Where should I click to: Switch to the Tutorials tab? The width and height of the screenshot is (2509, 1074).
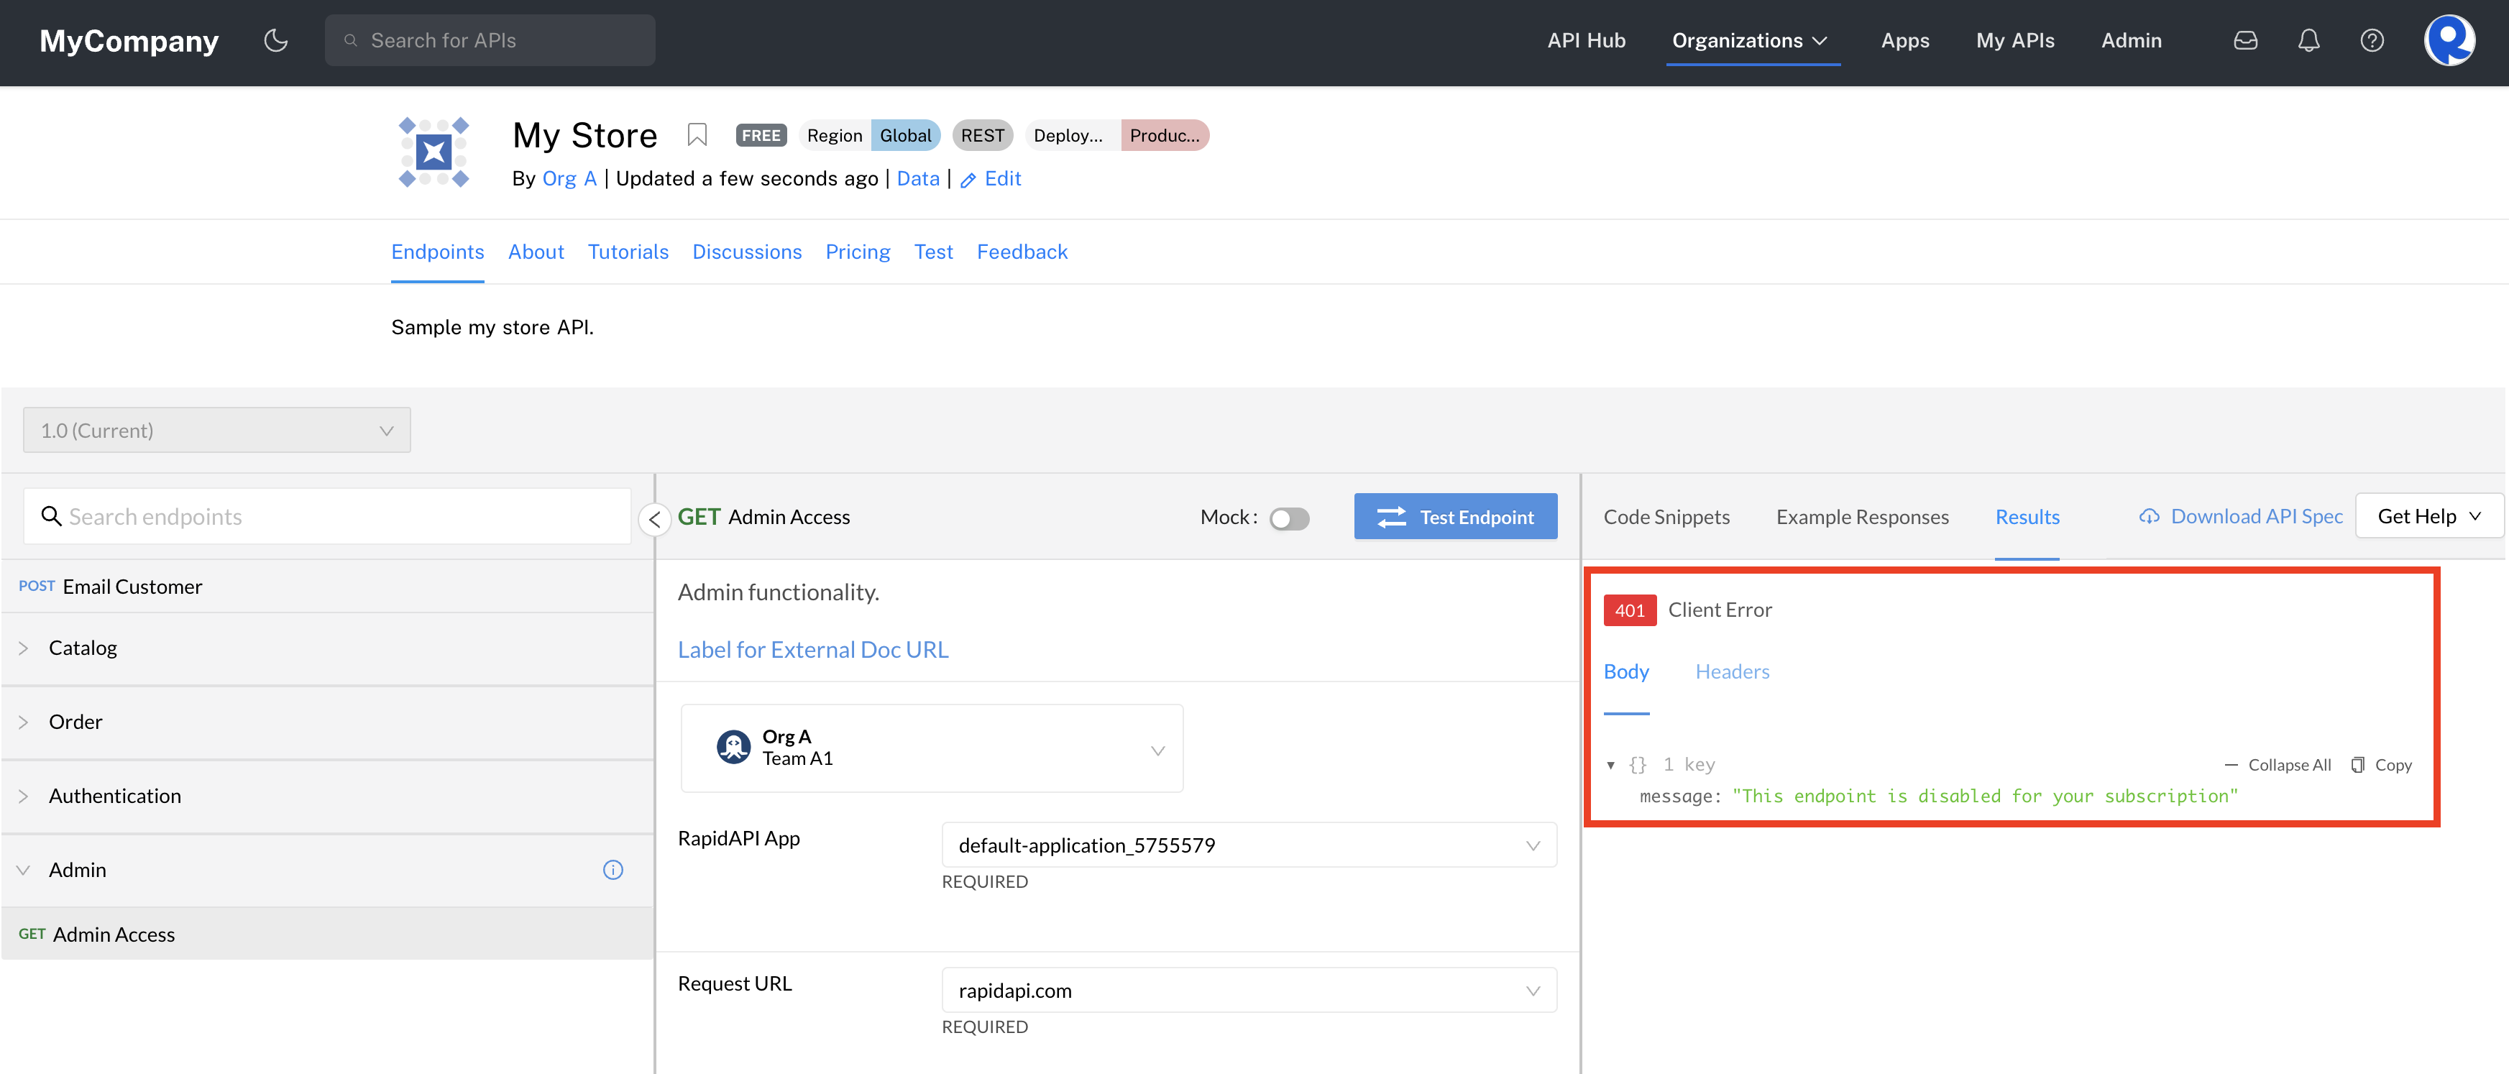(x=628, y=251)
